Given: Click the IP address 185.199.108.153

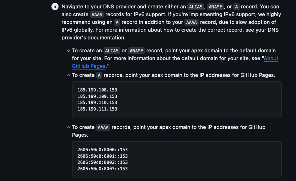Looking at the screenshot, I should pyautogui.click(x=97, y=90).
